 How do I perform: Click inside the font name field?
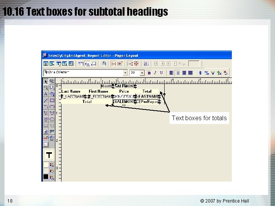tap(83, 73)
